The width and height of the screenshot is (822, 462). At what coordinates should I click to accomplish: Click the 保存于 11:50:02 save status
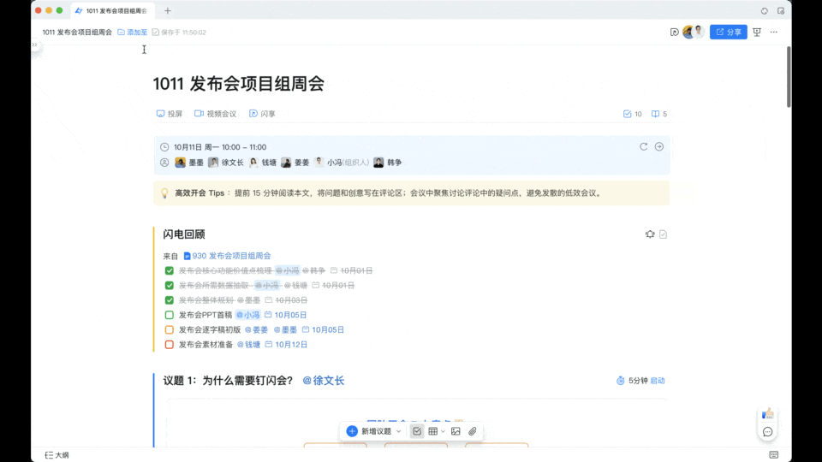pyautogui.click(x=179, y=32)
